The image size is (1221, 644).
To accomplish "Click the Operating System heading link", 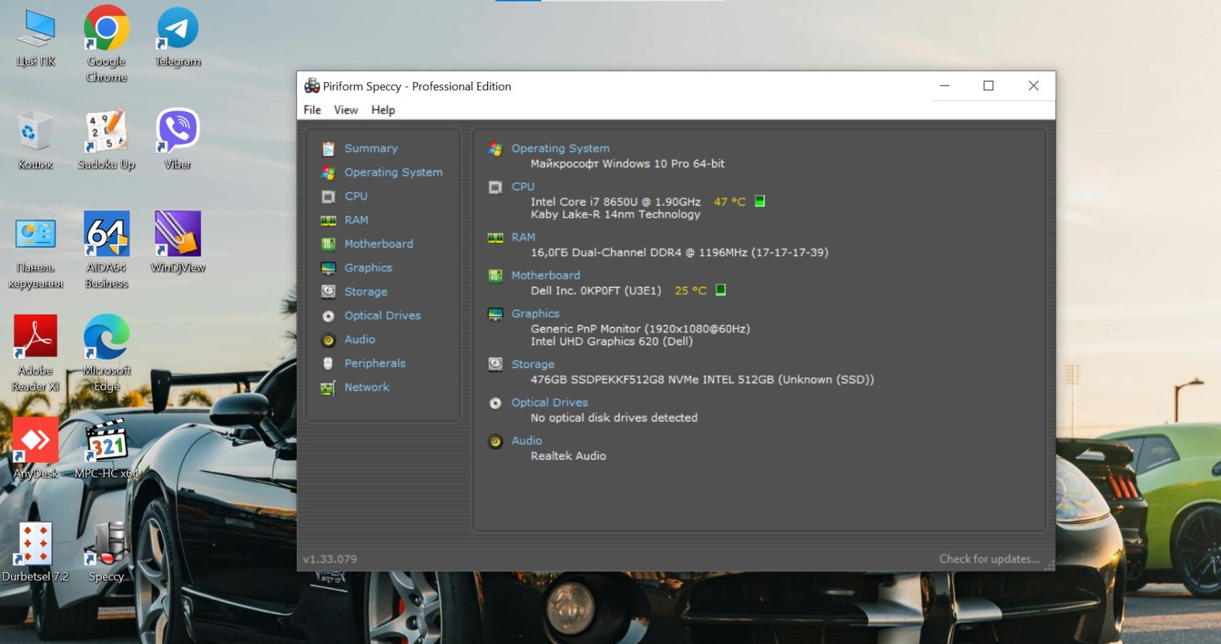I will coord(560,149).
